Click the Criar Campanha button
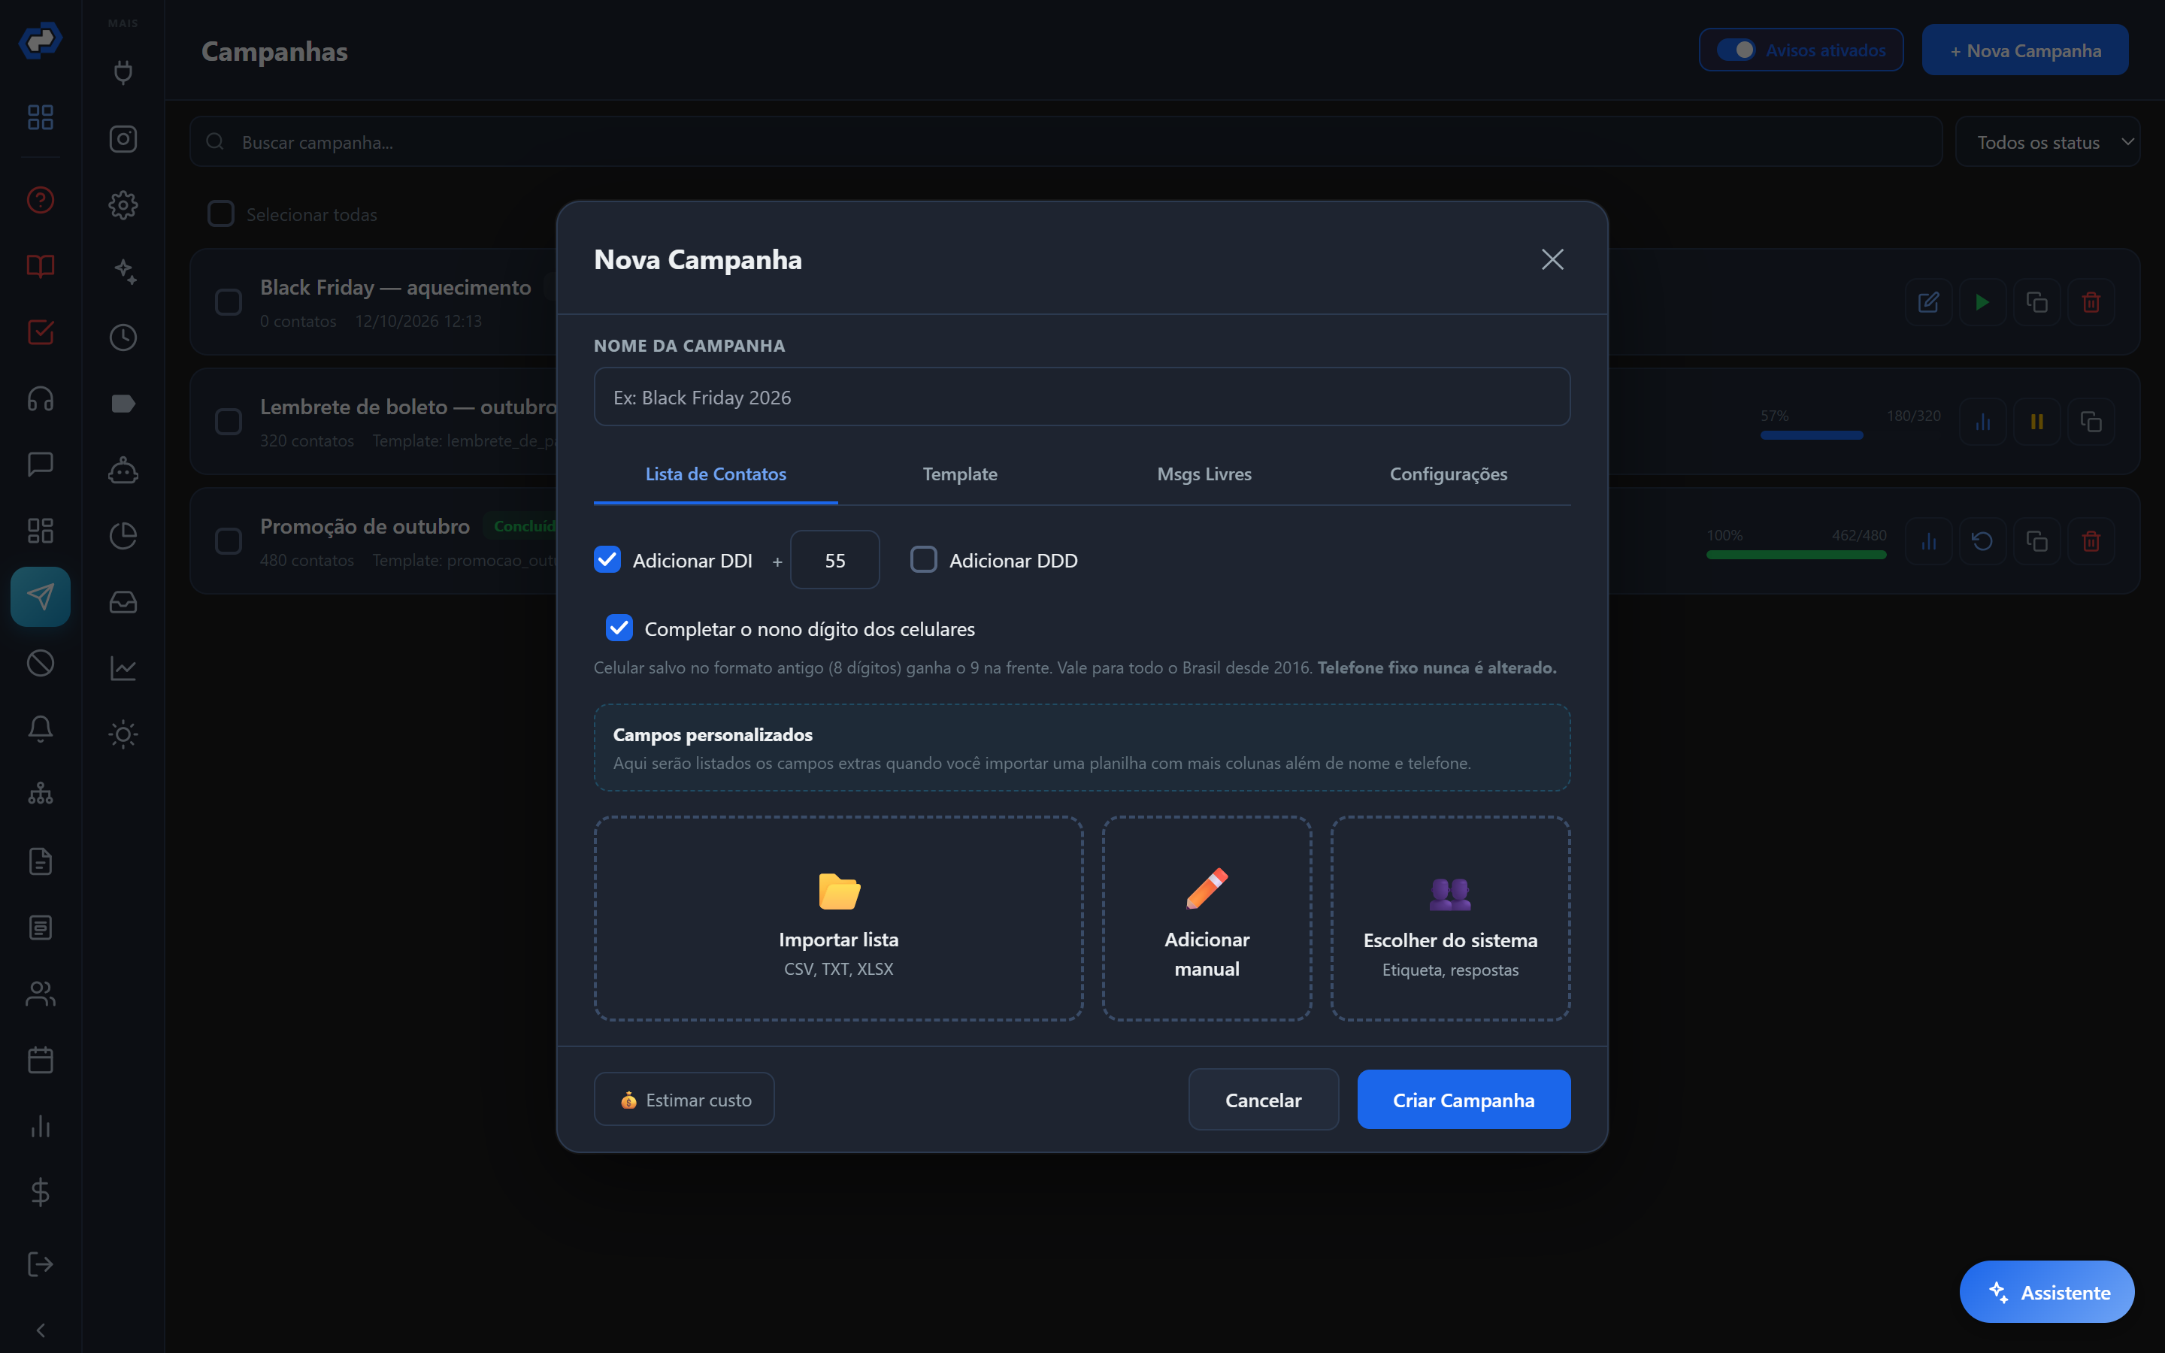Image resolution: width=2165 pixels, height=1353 pixels. 1464,1100
